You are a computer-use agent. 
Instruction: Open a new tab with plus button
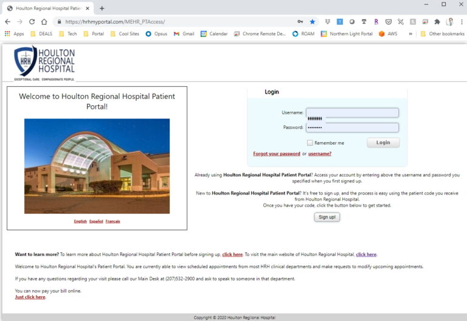click(102, 8)
